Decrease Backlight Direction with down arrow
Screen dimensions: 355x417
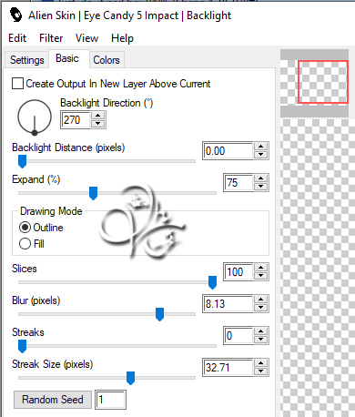tap(97, 124)
